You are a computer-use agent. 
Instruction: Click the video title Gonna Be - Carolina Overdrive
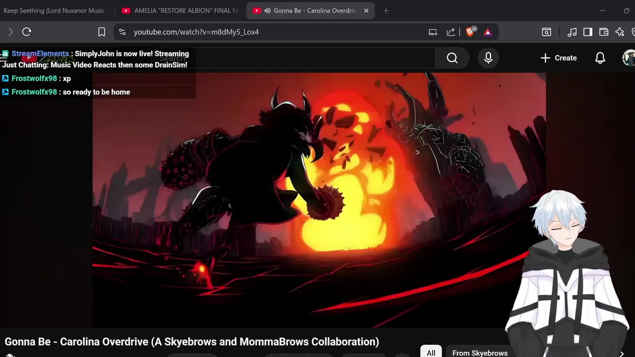point(191,342)
